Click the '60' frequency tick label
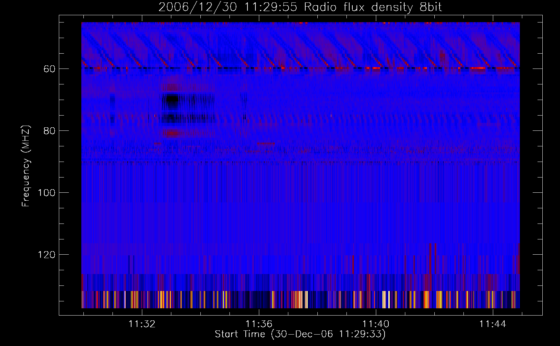Viewport: 560px width, 346px height. click(x=49, y=69)
